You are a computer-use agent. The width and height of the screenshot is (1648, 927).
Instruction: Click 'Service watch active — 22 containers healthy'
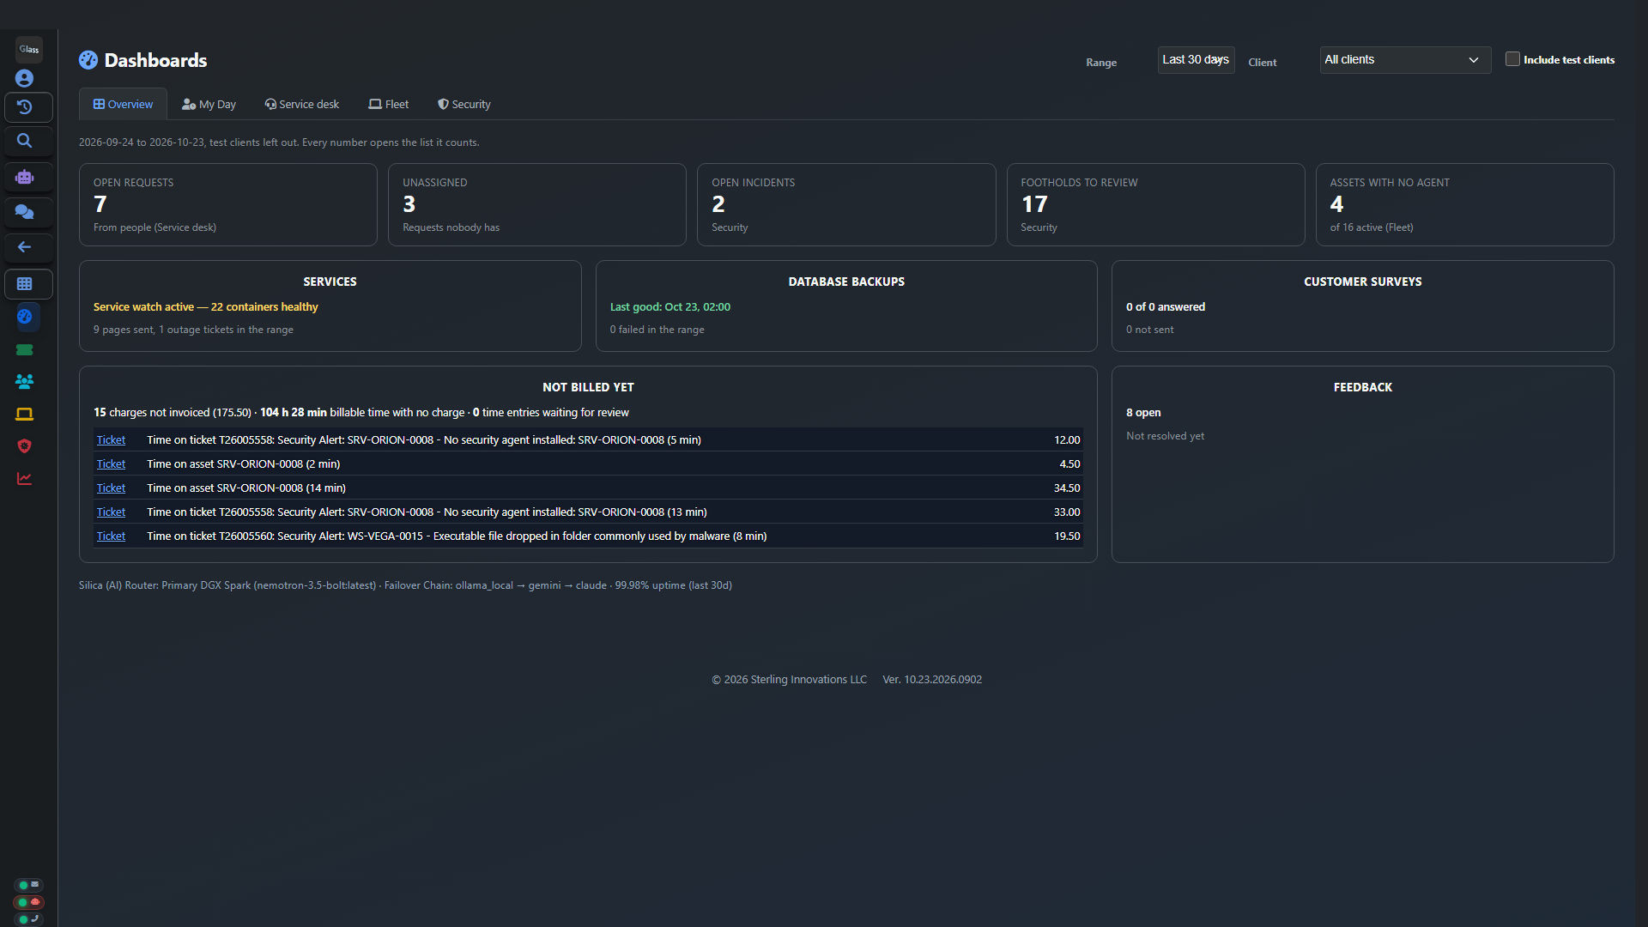point(205,306)
